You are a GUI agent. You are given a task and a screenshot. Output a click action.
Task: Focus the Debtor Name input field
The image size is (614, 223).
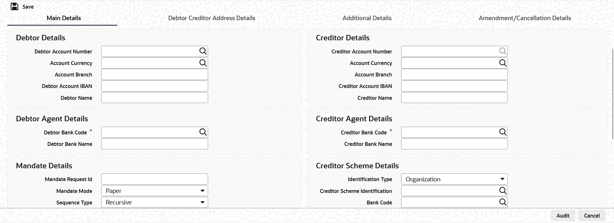pyautogui.click(x=154, y=98)
